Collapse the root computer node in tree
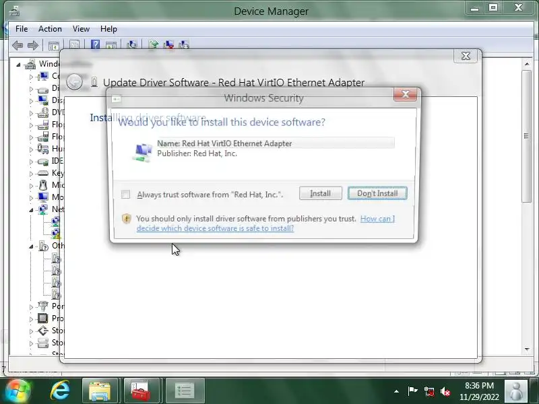539x404 pixels. pyautogui.click(x=19, y=65)
